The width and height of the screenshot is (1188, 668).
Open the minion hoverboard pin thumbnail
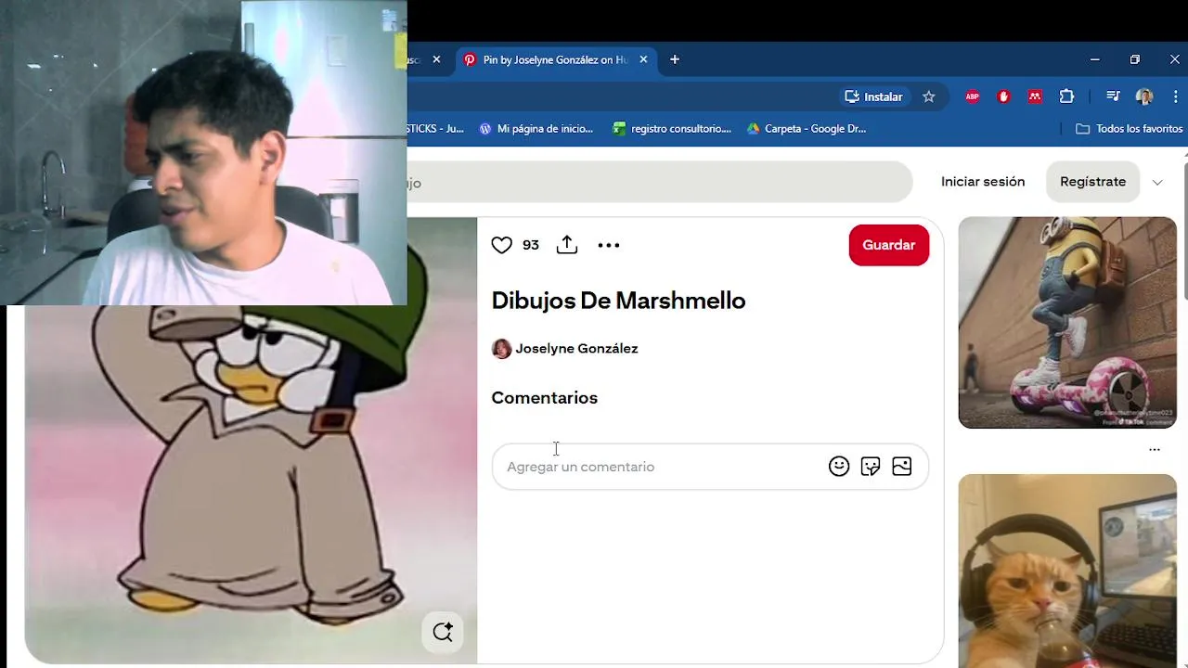coord(1067,323)
